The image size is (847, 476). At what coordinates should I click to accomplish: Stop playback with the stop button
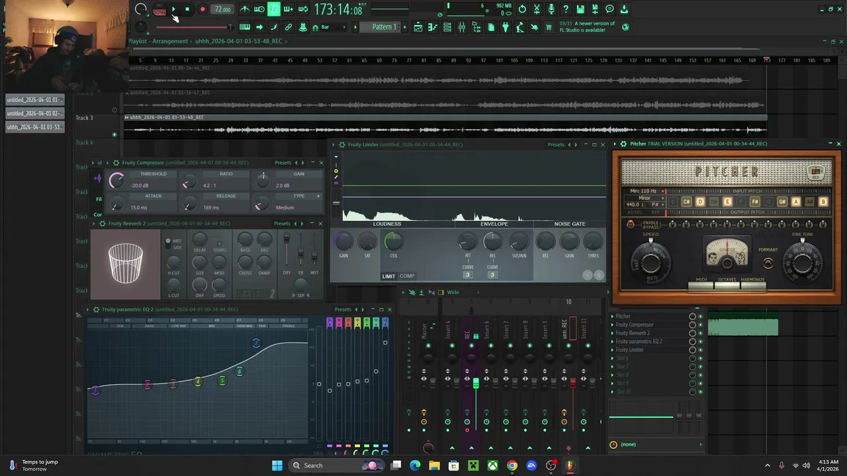pyautogui.click(x=187, y=9)
